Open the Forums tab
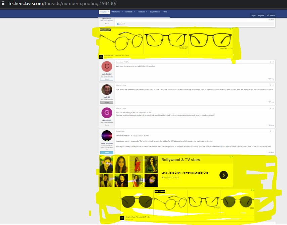The height and width of the screenshot is (225, 287). click(x=103, y=12)
